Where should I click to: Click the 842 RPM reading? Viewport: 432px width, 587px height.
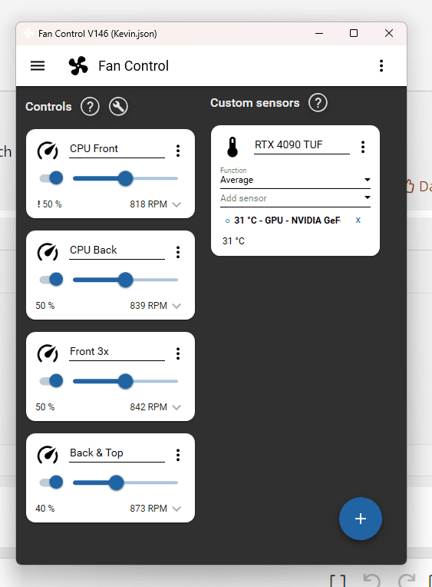point(149,407)
